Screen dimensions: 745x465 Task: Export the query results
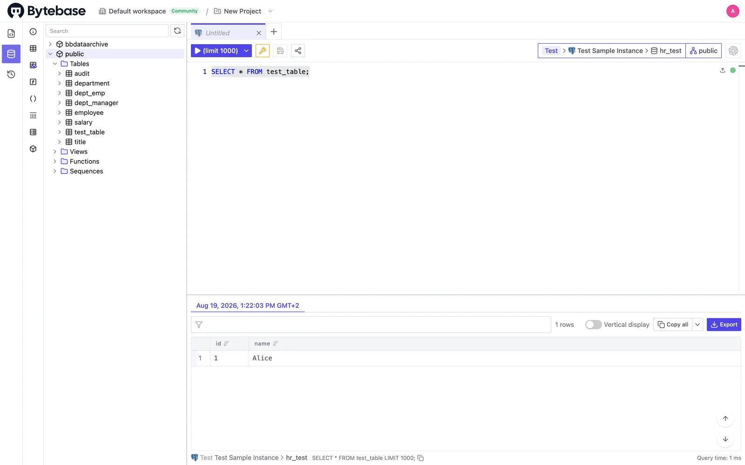[x=724, y=325]
